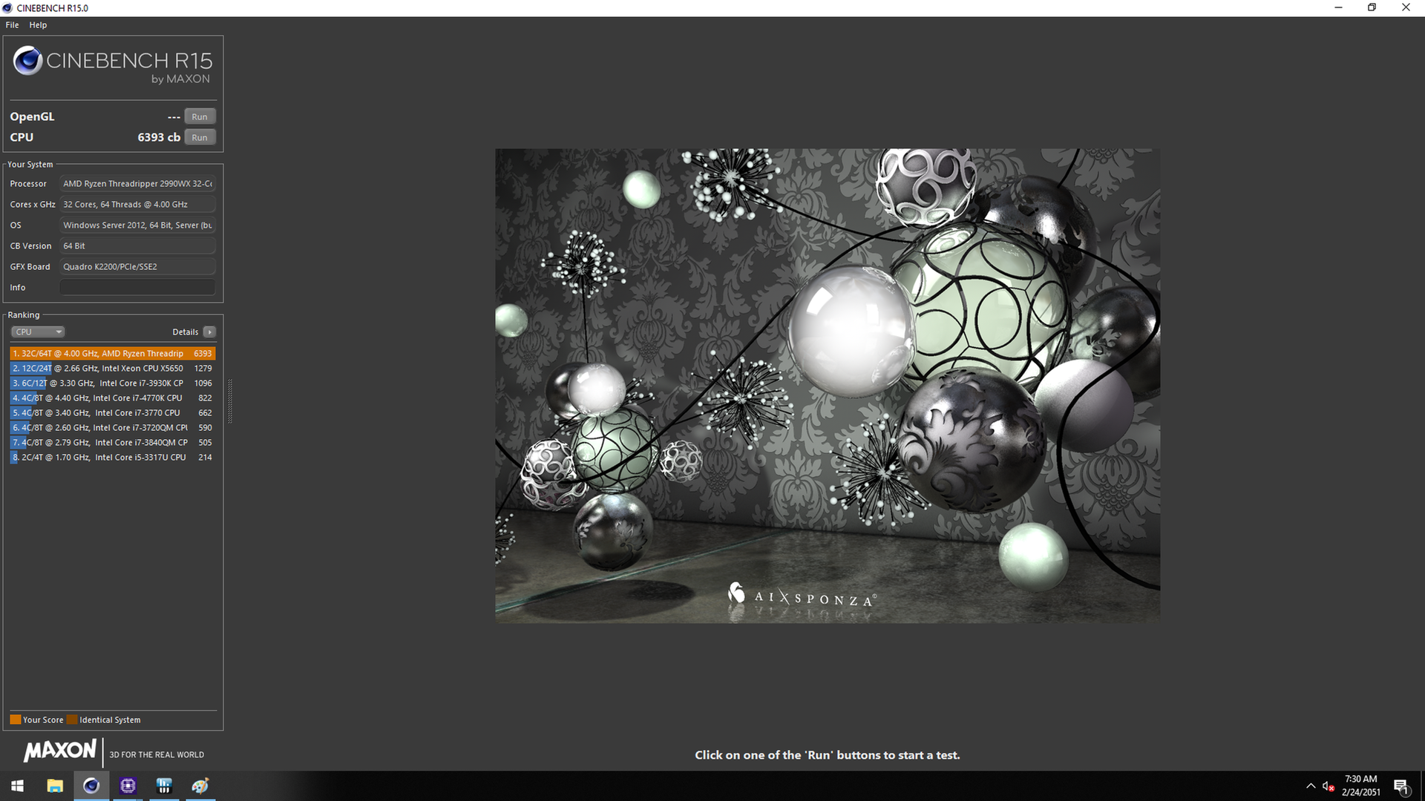Click the CB Version field showing 64 Bit
This screenshot has height=801, width=1425.
pos(137,245)
